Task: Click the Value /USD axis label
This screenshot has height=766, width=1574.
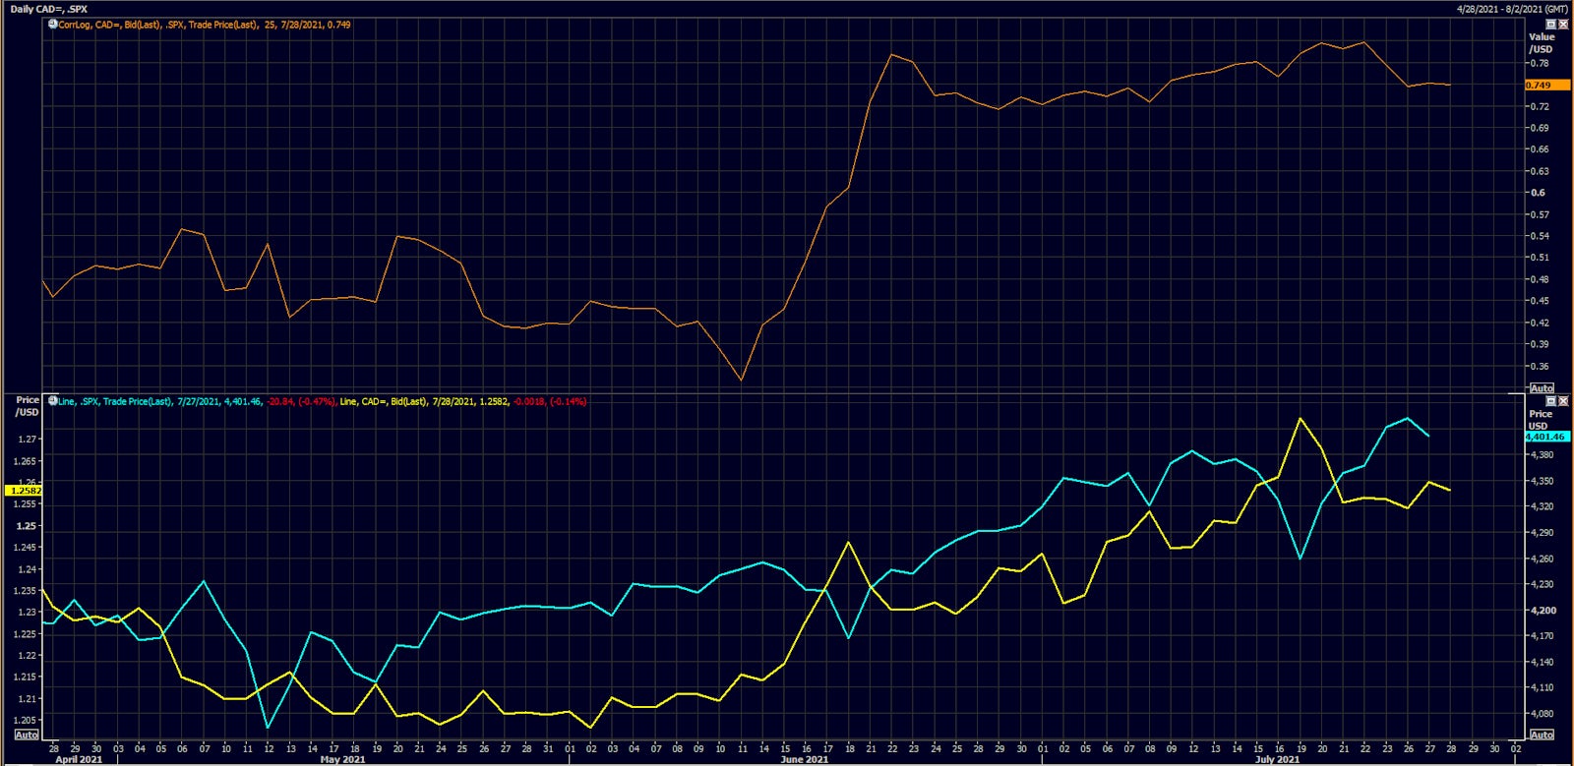Action: (1542, 42)
